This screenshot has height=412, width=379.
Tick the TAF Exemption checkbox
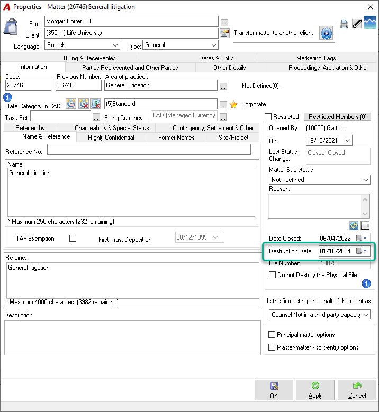pos(73,239)
